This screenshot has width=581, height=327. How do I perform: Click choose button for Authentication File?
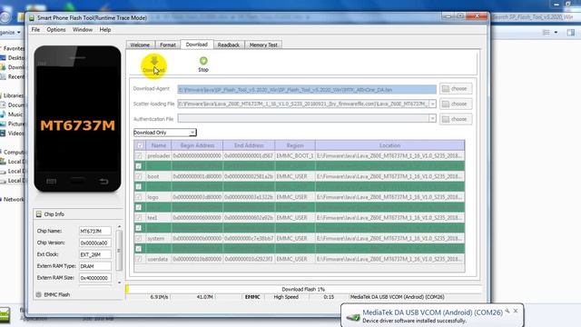[456, 119]
